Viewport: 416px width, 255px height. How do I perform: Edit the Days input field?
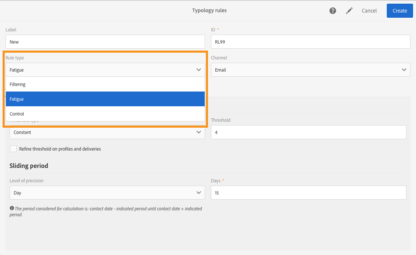[308, 193]
